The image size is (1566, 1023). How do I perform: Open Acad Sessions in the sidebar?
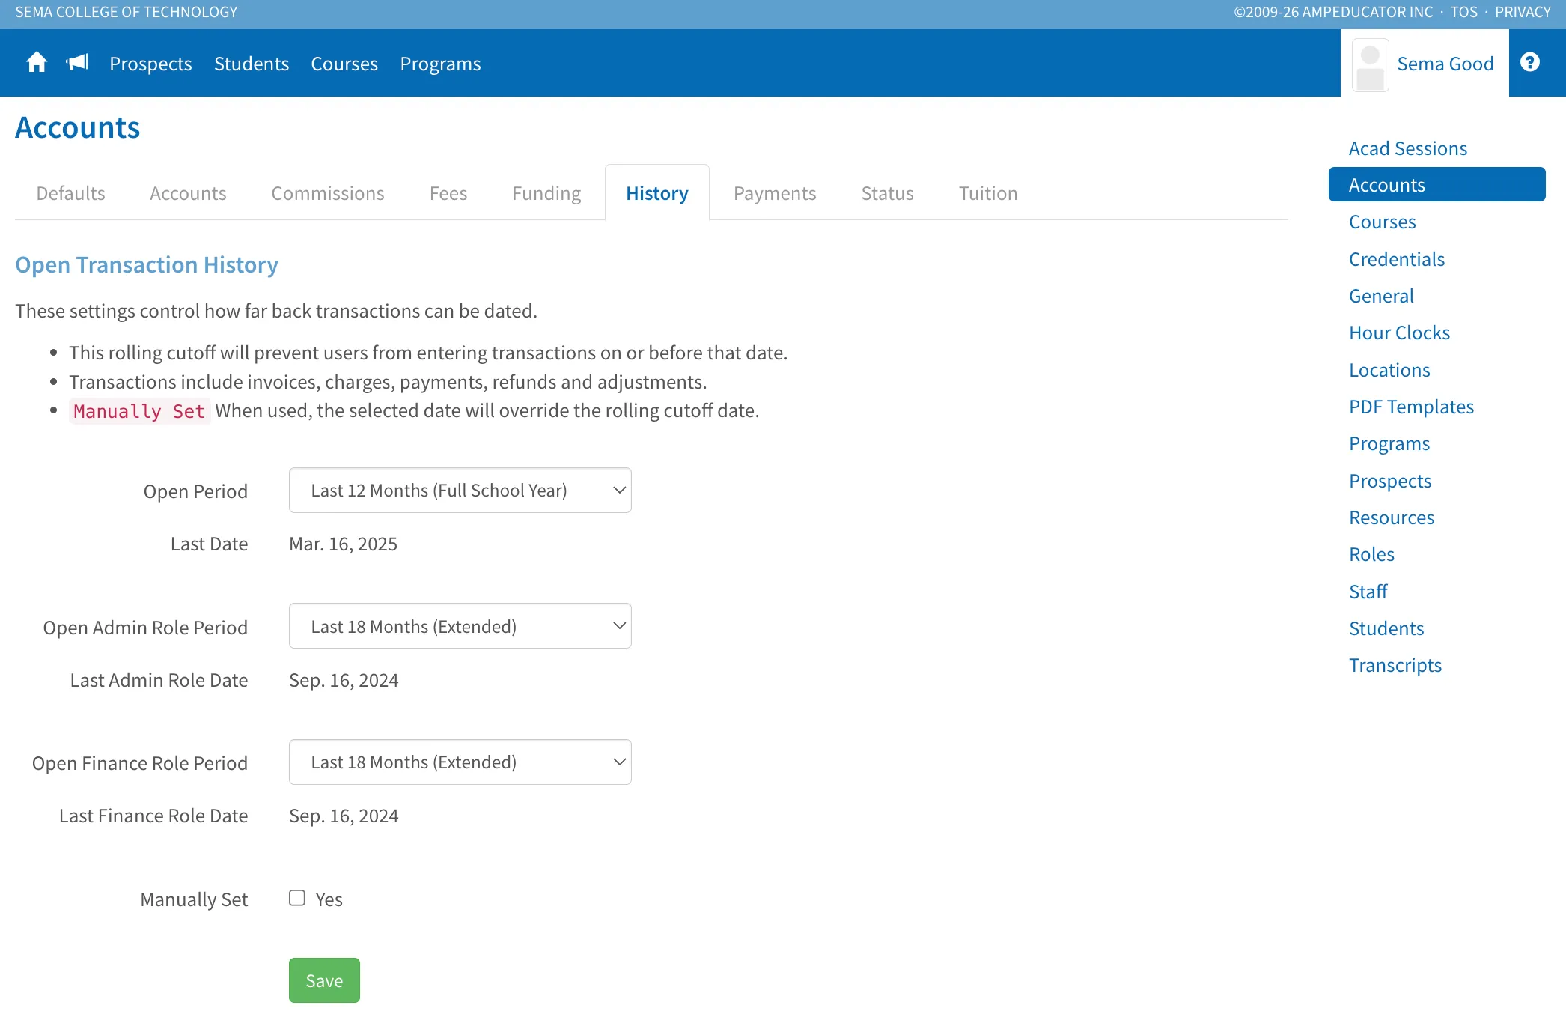tap(1408, 148)
